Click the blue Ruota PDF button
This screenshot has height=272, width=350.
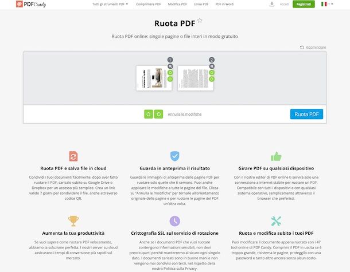pos(306,114)
